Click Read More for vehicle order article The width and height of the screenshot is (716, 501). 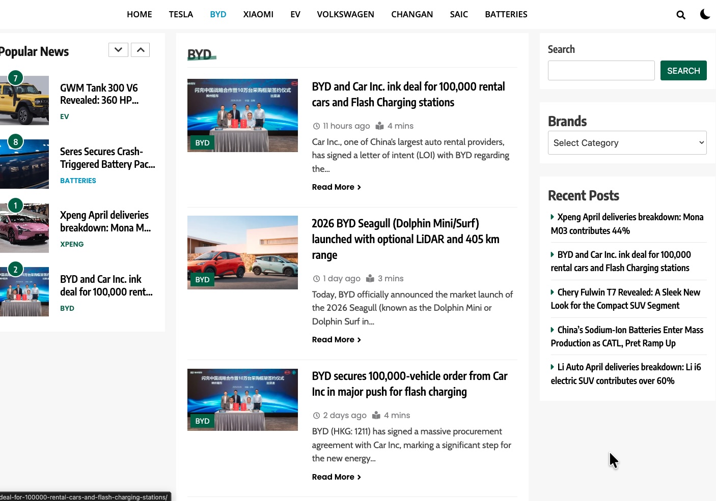pos(336,477)
